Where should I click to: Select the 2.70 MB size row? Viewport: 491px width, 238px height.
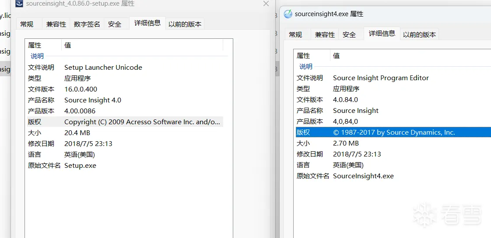pyautogui.click(x=393, y=143)
